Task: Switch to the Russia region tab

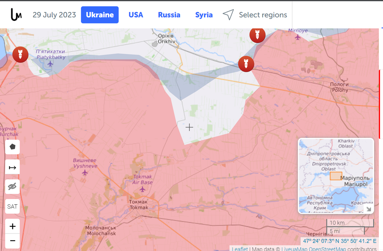Action: [x=169, y=15]
